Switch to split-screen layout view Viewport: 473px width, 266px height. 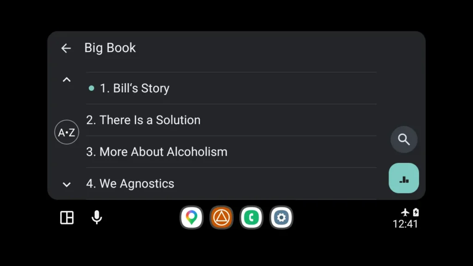coord(67,218)
